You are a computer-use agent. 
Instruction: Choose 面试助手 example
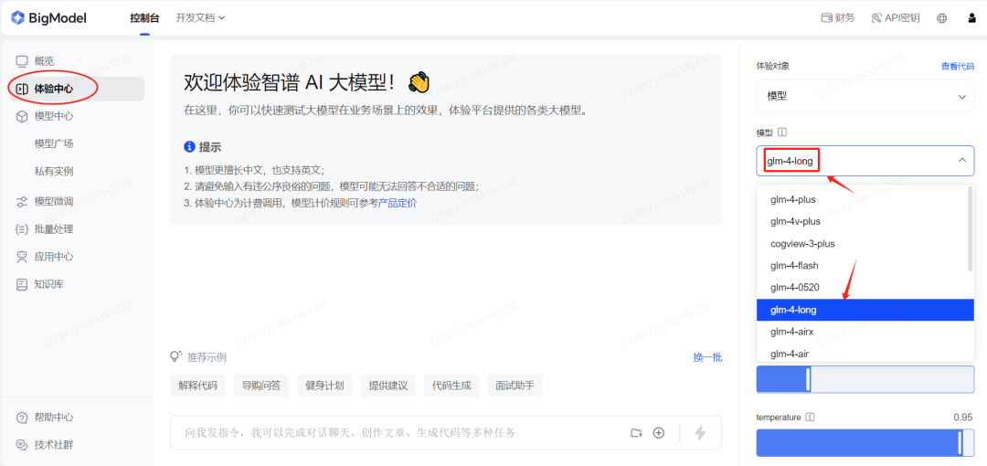(x=515, y=386)
